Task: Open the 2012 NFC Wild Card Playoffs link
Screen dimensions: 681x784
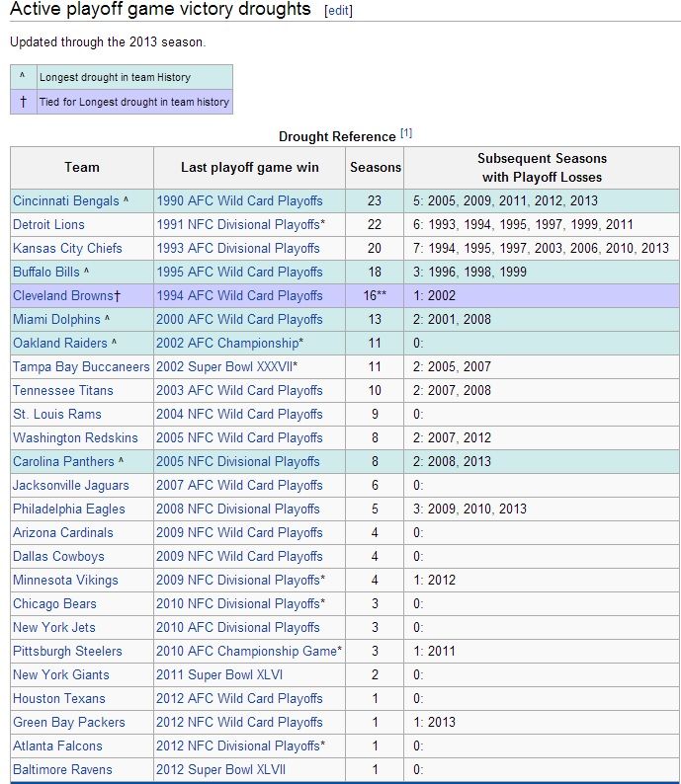Action: [239, 723]
